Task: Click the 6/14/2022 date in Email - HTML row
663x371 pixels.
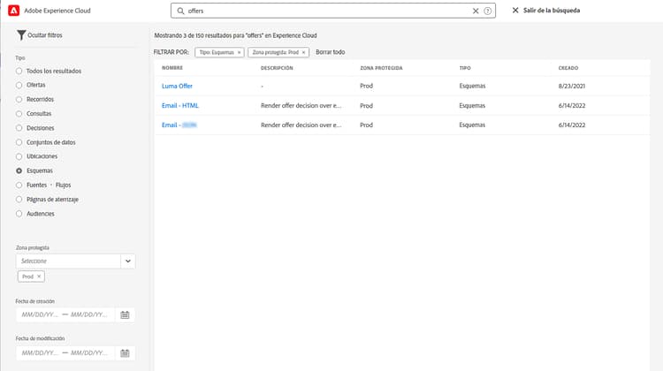Action: tap(572, 106)
